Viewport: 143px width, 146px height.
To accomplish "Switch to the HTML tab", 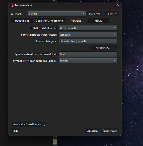I will click(98, 20).
